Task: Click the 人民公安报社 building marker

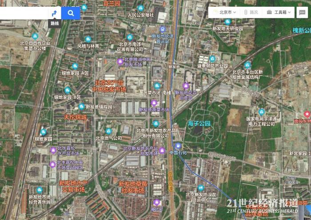Action: [x=141, y=8]
